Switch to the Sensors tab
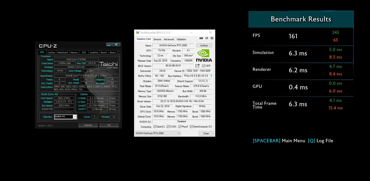370x181 pixels. (157, 39)
